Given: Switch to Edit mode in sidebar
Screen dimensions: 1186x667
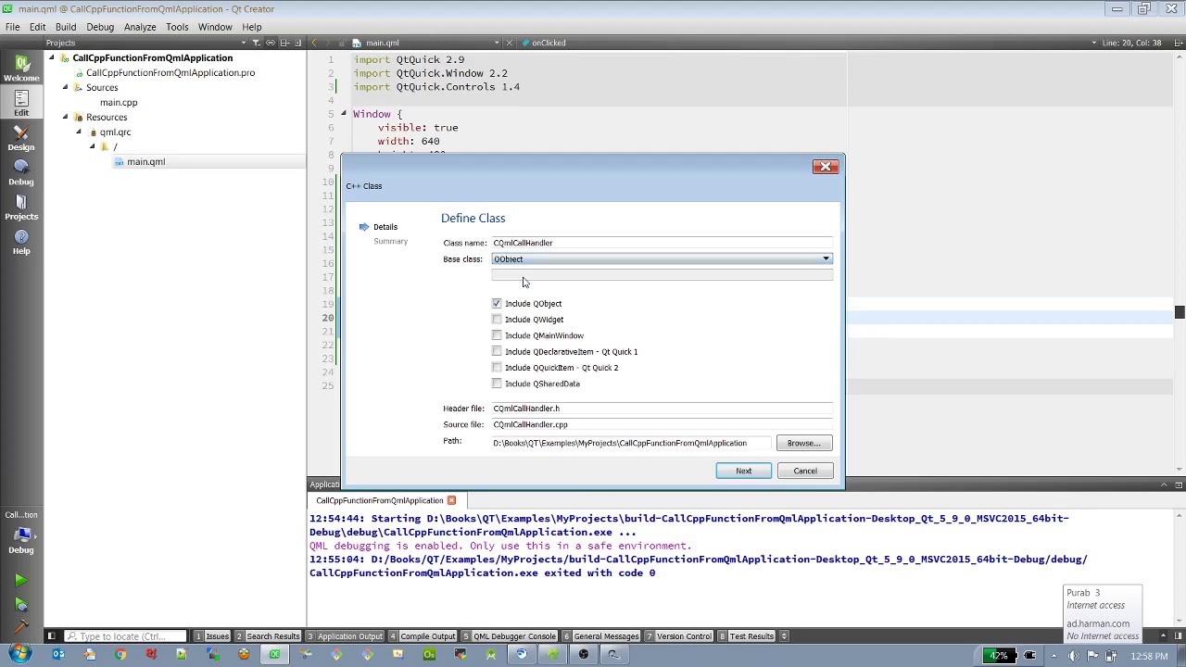Looking at the screenshot, I should (20, 102).
